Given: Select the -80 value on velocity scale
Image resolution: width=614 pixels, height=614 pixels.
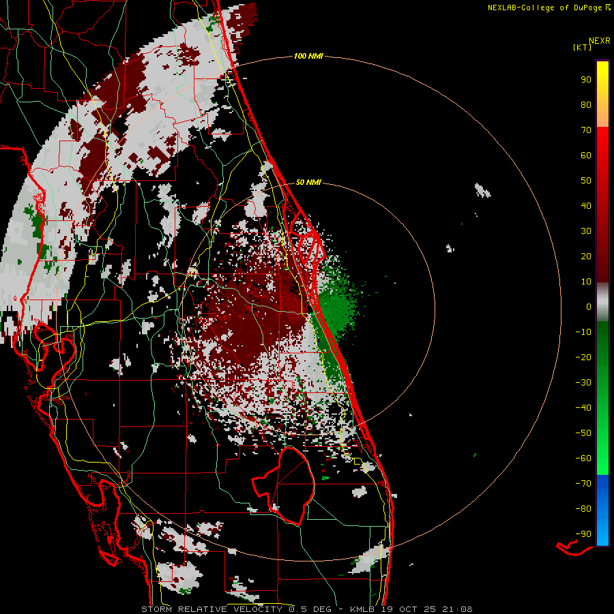Looking at the screenshot, I should (x=583, y=509).
